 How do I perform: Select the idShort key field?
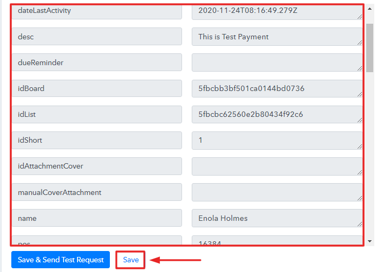[x=97, y=140]
